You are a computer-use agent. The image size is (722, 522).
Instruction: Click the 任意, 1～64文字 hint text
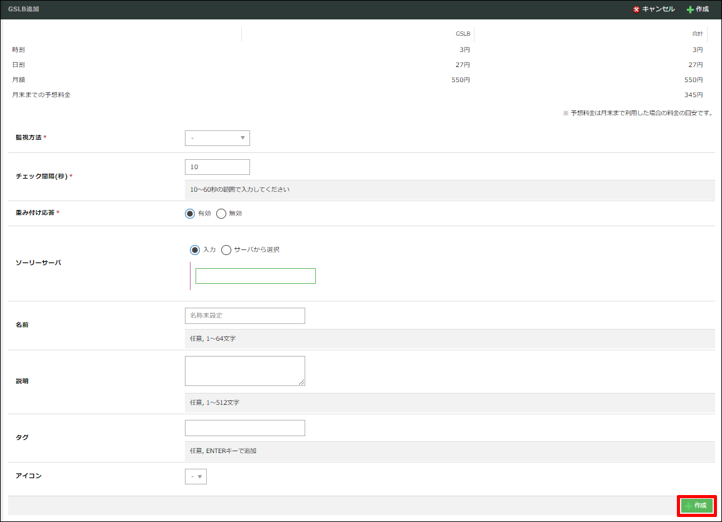coord(212,339)
